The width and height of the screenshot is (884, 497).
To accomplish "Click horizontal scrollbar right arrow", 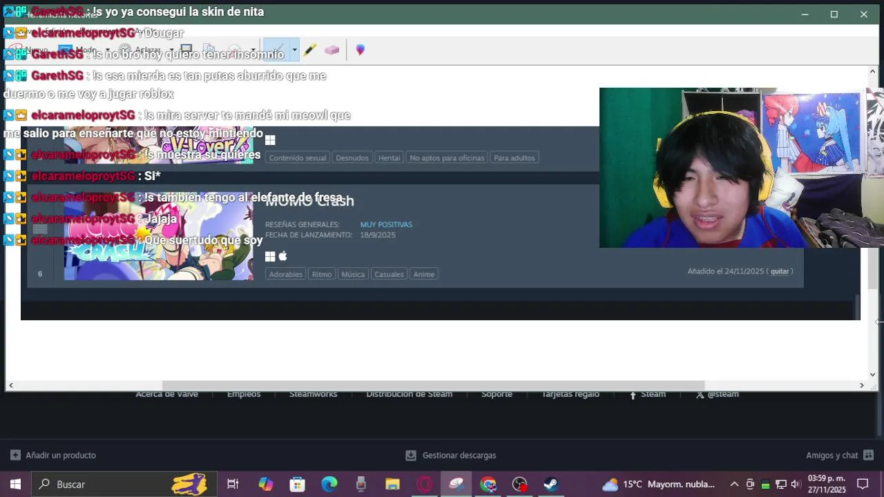I will pyautogui.click(x=861, y=385).
